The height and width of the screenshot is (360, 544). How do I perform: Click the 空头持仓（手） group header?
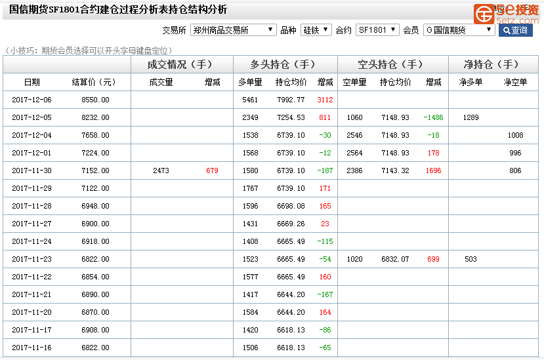[x=390, y=64]
